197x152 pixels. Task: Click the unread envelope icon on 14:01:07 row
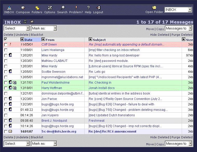10,131
